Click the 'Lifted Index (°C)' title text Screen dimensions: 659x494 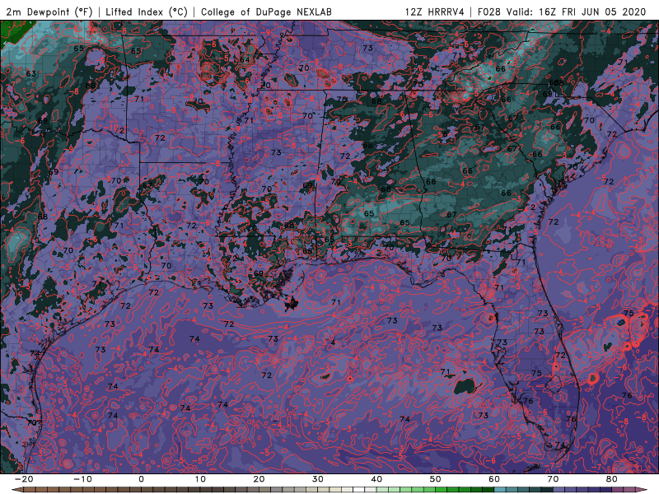147,12
